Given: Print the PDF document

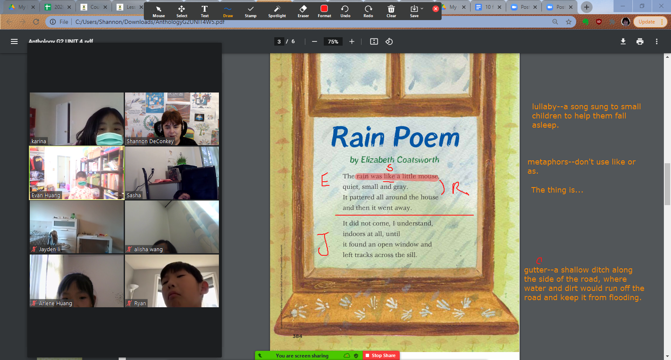Looking at the screenshot, I should (x=640, y=41).
